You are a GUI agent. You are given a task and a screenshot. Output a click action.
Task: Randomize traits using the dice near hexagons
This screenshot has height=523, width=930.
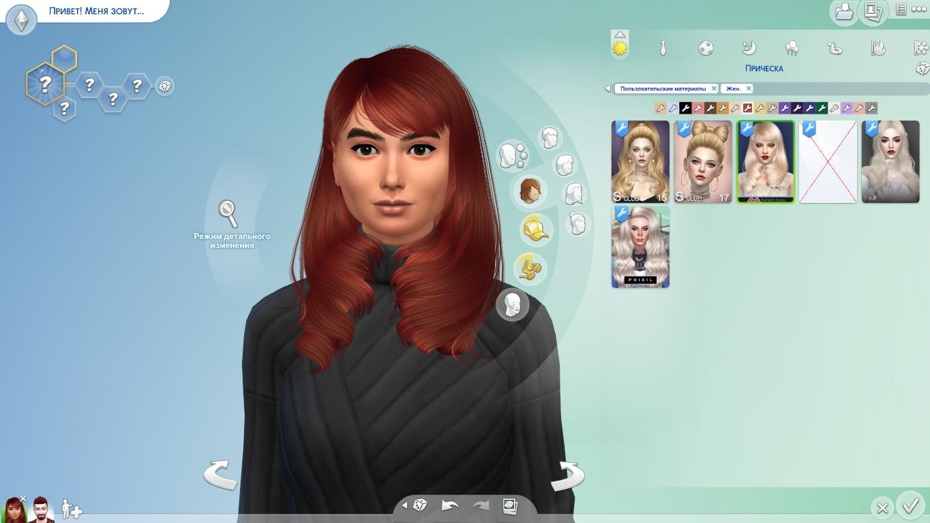point(164,86)
